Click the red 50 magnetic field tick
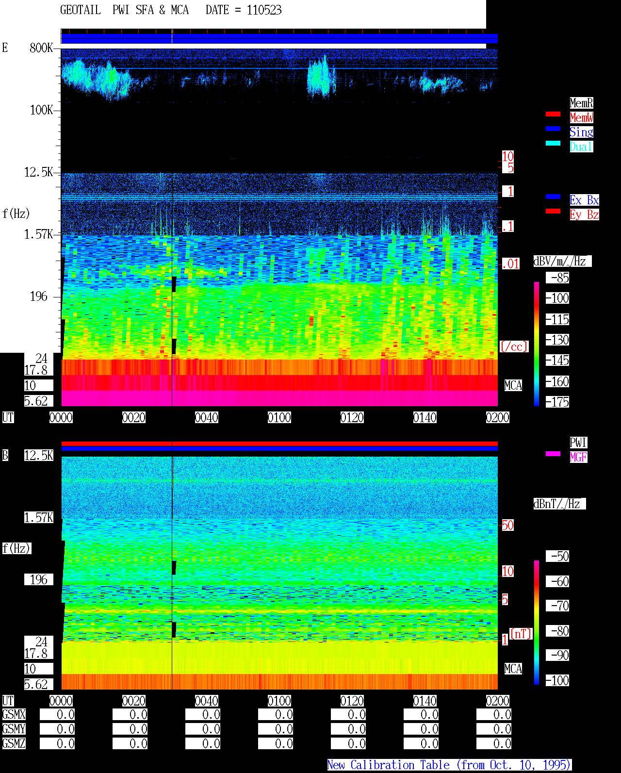 [x=507, y=525]
